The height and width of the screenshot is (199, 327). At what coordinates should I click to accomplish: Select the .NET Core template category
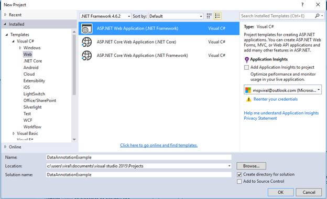coord(32,61)
